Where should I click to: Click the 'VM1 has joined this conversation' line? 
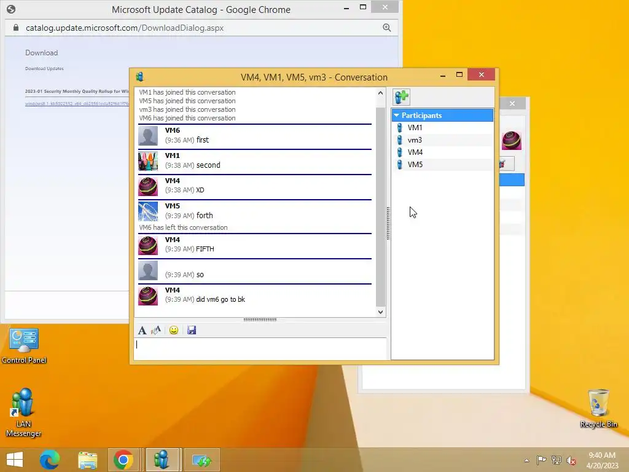187,92
